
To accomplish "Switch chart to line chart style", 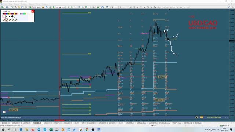I will coord(75,7).
